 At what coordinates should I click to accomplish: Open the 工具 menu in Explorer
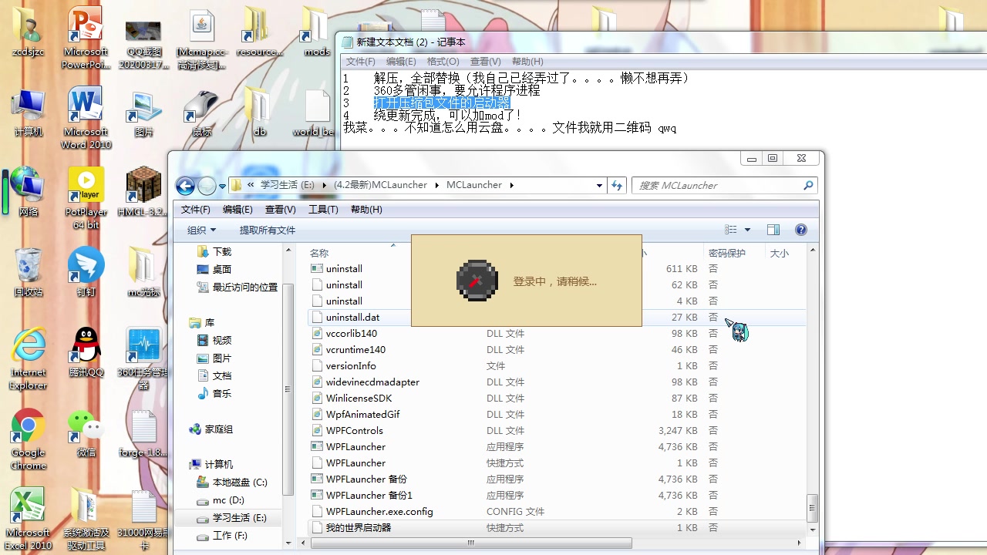323,209
